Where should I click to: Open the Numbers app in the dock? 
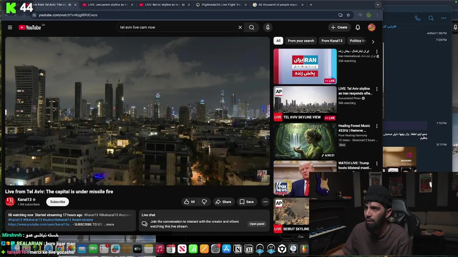point(193,249)
